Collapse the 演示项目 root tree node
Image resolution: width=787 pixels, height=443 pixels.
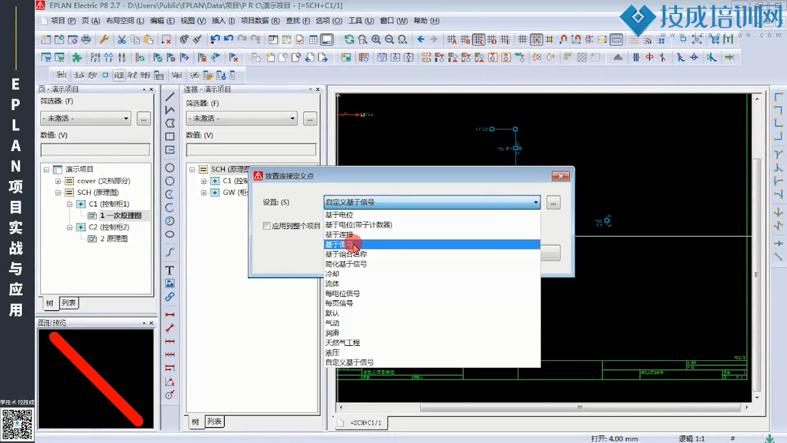click(46, 170)
